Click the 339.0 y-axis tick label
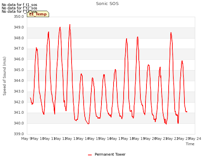The height and width of the screenshot is (161, 215). coord(19,134)
